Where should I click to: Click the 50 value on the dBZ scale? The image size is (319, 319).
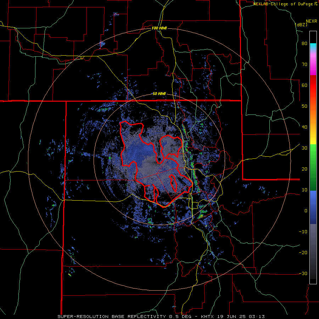coord(304,106)
